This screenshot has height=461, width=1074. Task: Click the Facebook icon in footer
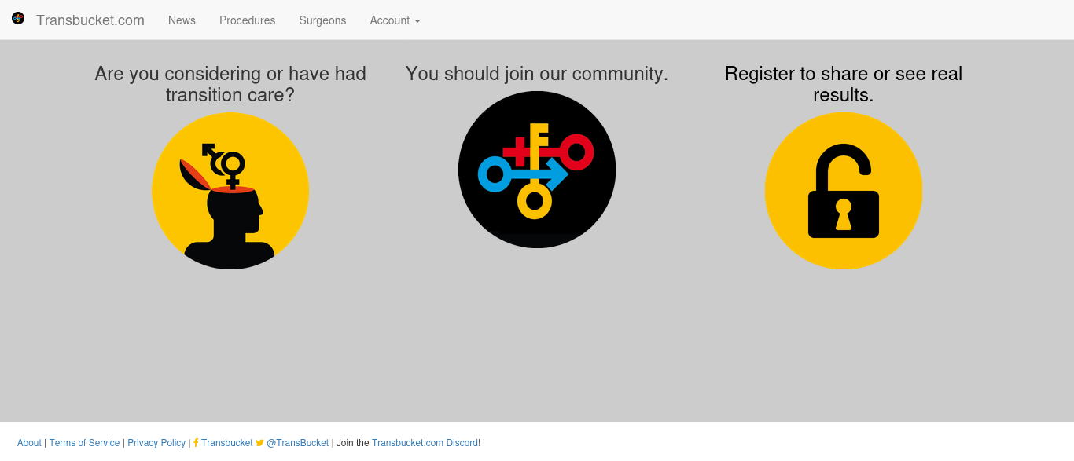coord(196,443)
